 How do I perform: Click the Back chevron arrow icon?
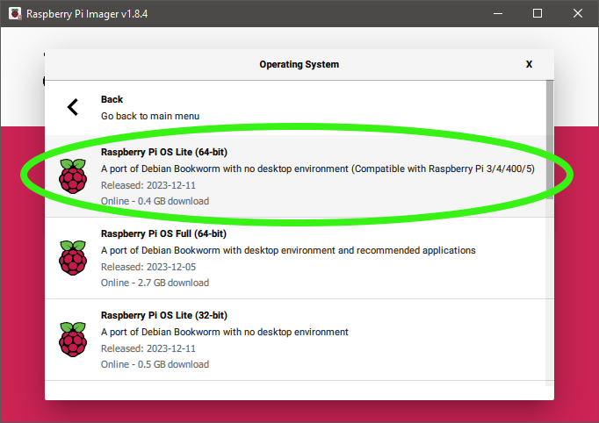pyautogui.click(x=73, y=107)
